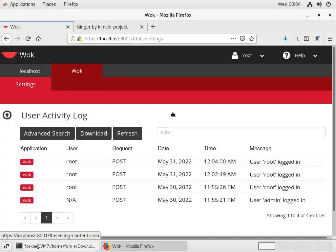Open the Applications menu
Screen dimensions: 336x252
point(23,4)
